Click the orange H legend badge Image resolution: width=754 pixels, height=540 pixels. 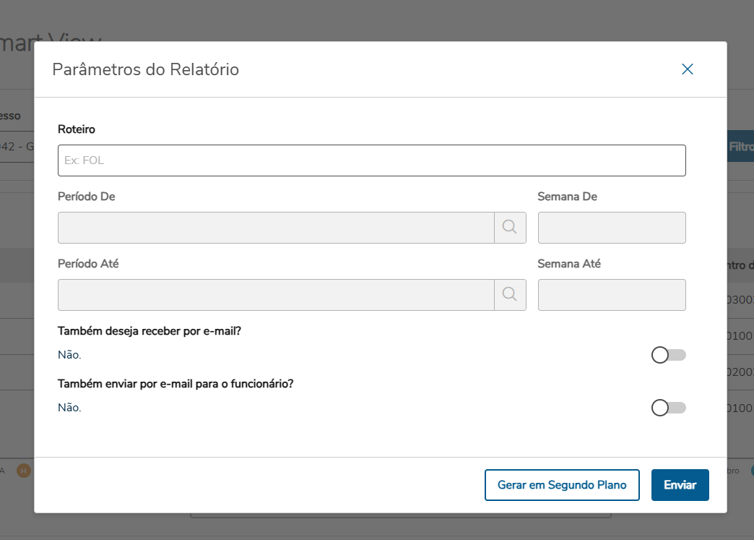pyautogui.click(x=24, y=471)
